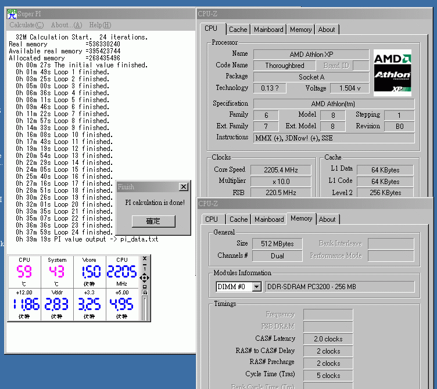Click the Channels # Dual value

[x=277, y=256]
